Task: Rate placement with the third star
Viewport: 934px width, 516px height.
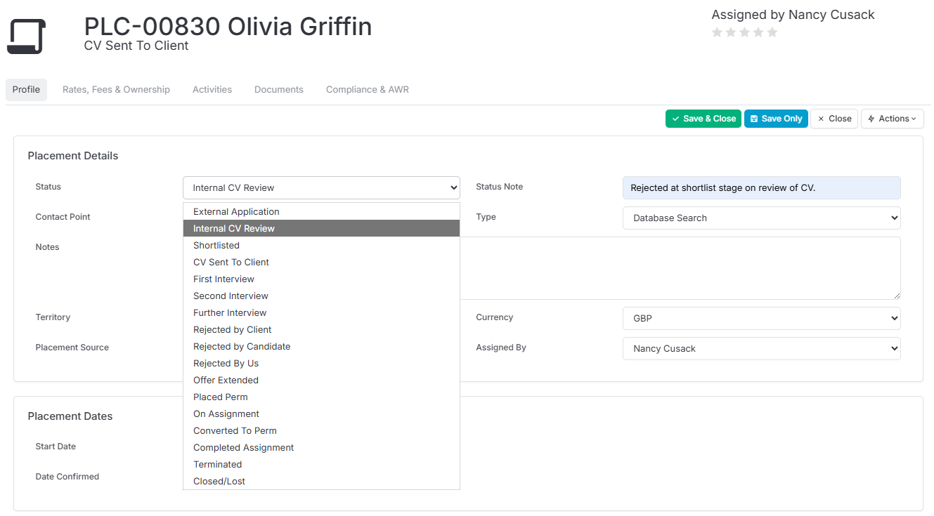Action: [745, 32]
